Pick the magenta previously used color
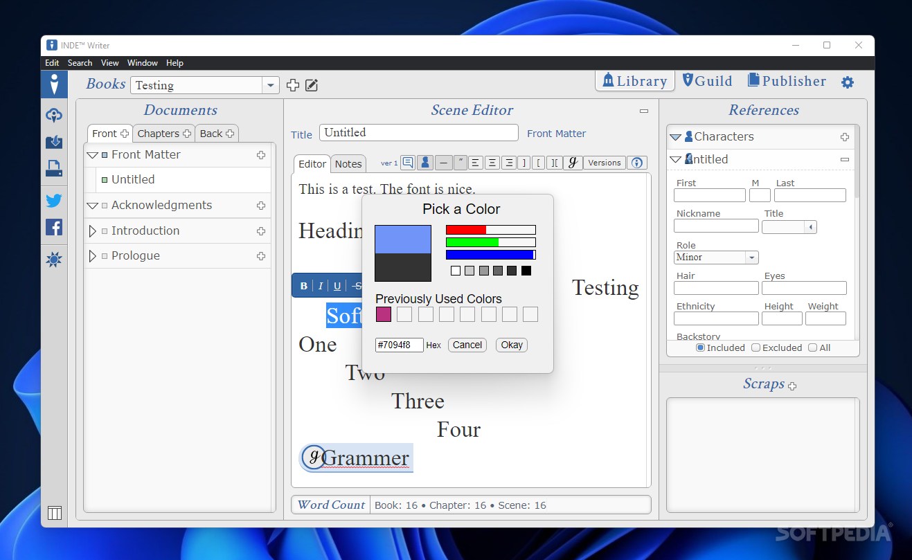This screenshot has width=912, height=560. (384, 314)
